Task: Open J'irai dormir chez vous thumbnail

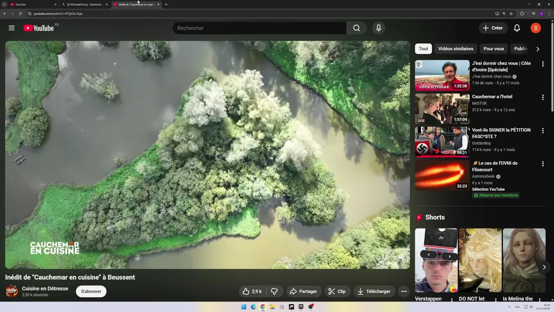Action: pos(442,75)
